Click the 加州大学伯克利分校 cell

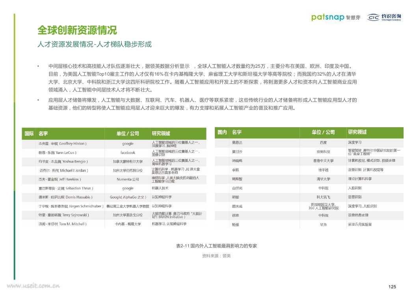pyautogui.click(x=128, y=171)
